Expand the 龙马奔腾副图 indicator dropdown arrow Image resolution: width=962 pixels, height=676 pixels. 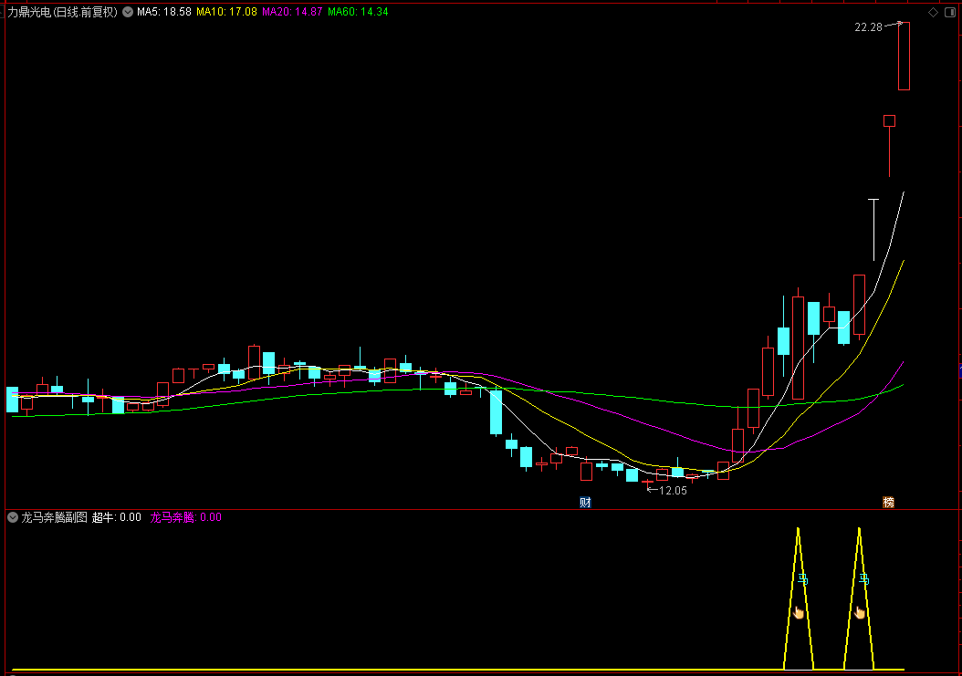click(12, 518)
